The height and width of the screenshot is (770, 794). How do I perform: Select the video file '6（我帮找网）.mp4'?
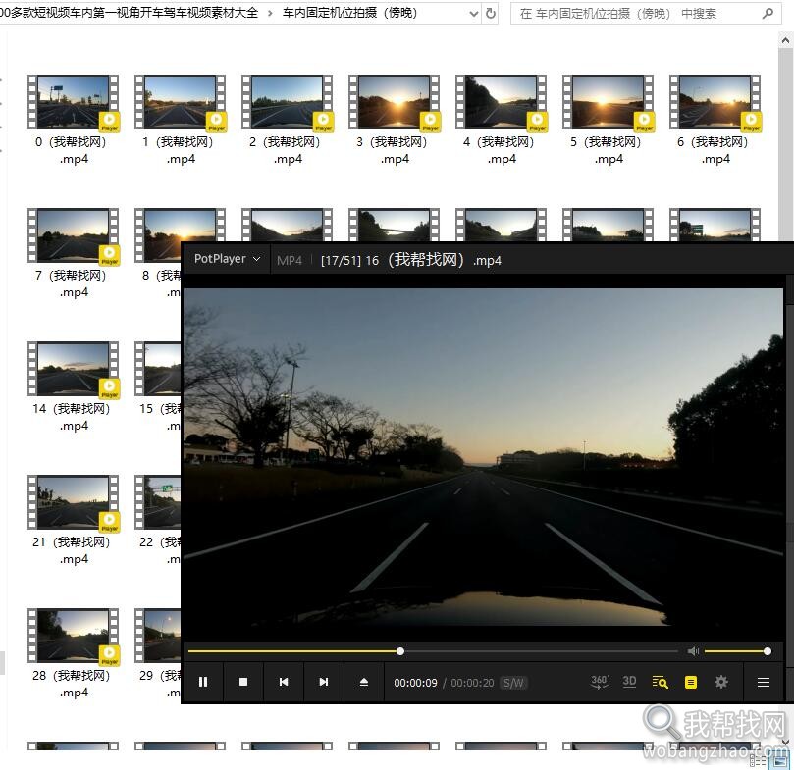[715, 120]
